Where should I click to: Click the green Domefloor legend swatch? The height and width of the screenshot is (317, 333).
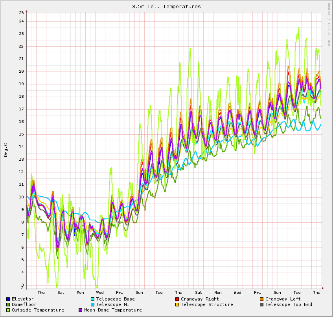(8, 304)
